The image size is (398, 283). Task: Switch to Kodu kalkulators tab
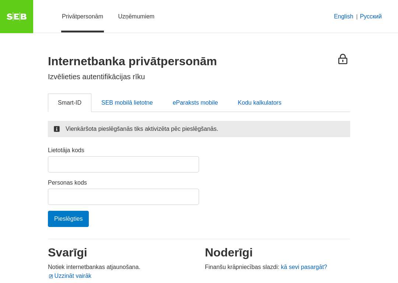pos(259,103)
